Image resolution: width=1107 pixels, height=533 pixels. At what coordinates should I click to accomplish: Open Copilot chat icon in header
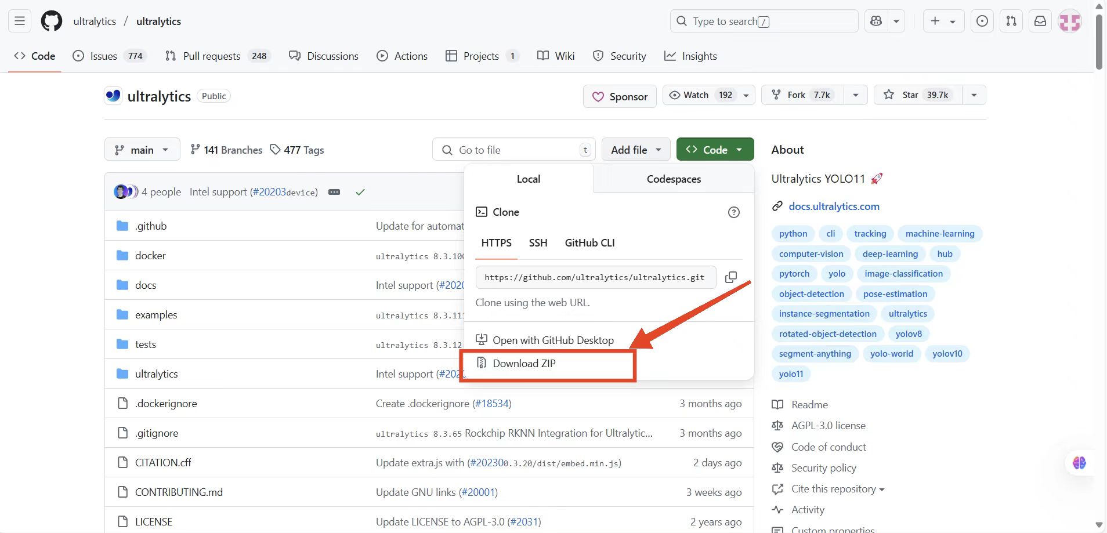[x=876, y=21]
